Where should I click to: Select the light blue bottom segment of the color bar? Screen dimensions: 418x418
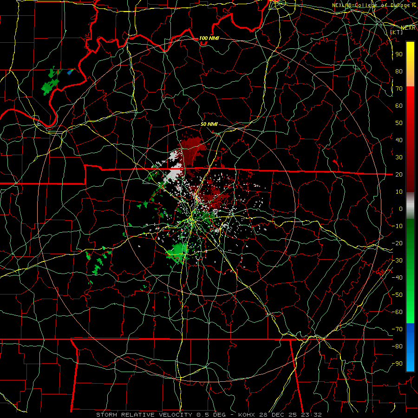pos(410,363)
